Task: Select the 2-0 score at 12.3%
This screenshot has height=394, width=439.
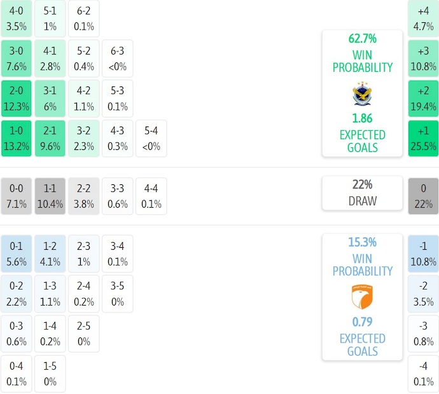Action: pyautogui.click(x=17, y=98)
